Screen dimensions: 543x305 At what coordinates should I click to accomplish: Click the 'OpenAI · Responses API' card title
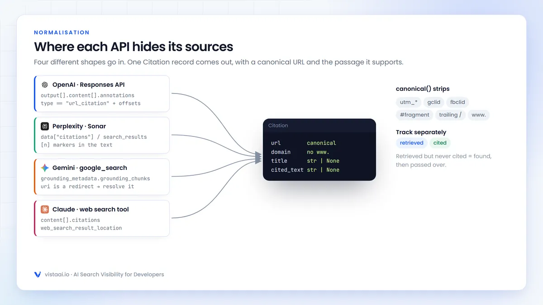coord(89,84)
